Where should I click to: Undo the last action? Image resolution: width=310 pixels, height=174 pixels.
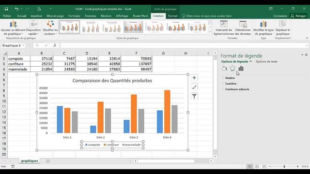(16, 9)
